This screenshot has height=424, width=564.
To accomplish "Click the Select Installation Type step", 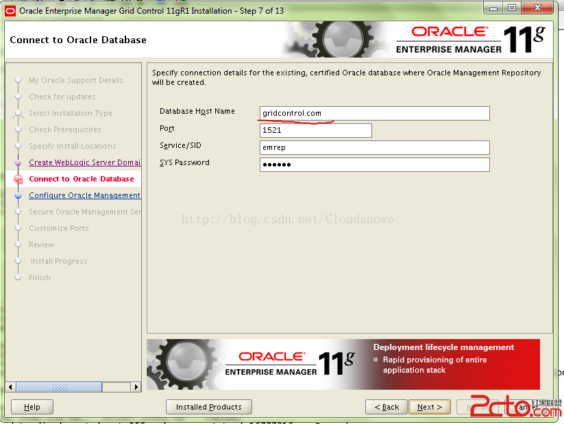I will 71,113.
